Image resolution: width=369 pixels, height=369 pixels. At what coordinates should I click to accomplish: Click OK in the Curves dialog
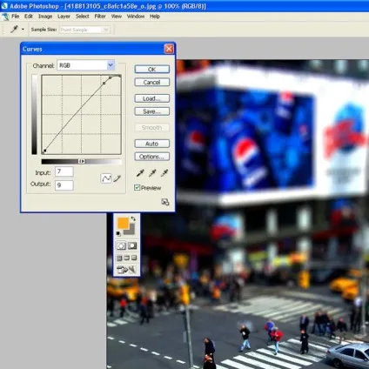152,70
